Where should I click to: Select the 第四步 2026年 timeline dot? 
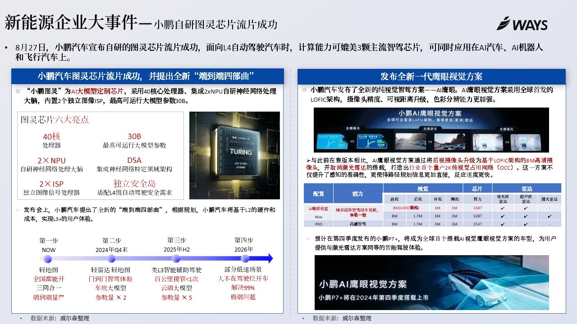coord(245,258)
